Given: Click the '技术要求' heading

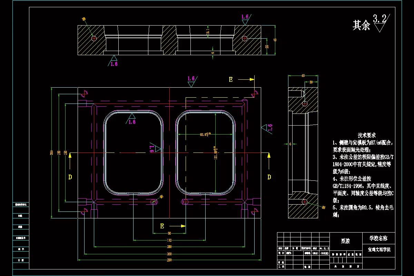Looking at the screenshot, I should (x=366, y=135).
